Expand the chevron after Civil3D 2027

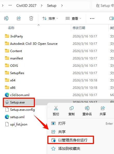pos(42,5)
